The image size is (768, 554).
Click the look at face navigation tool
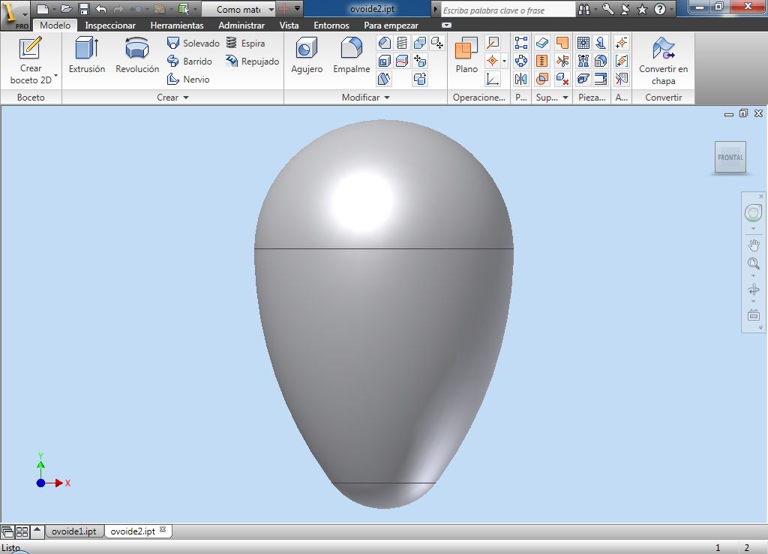point(753,315)
